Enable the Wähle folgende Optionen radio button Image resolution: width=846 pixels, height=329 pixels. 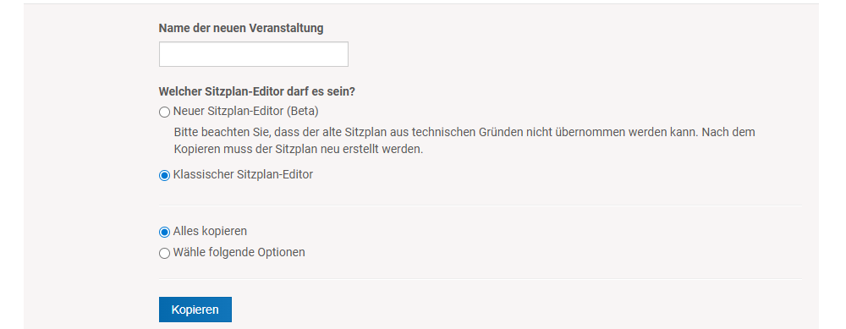pos(165,253)
